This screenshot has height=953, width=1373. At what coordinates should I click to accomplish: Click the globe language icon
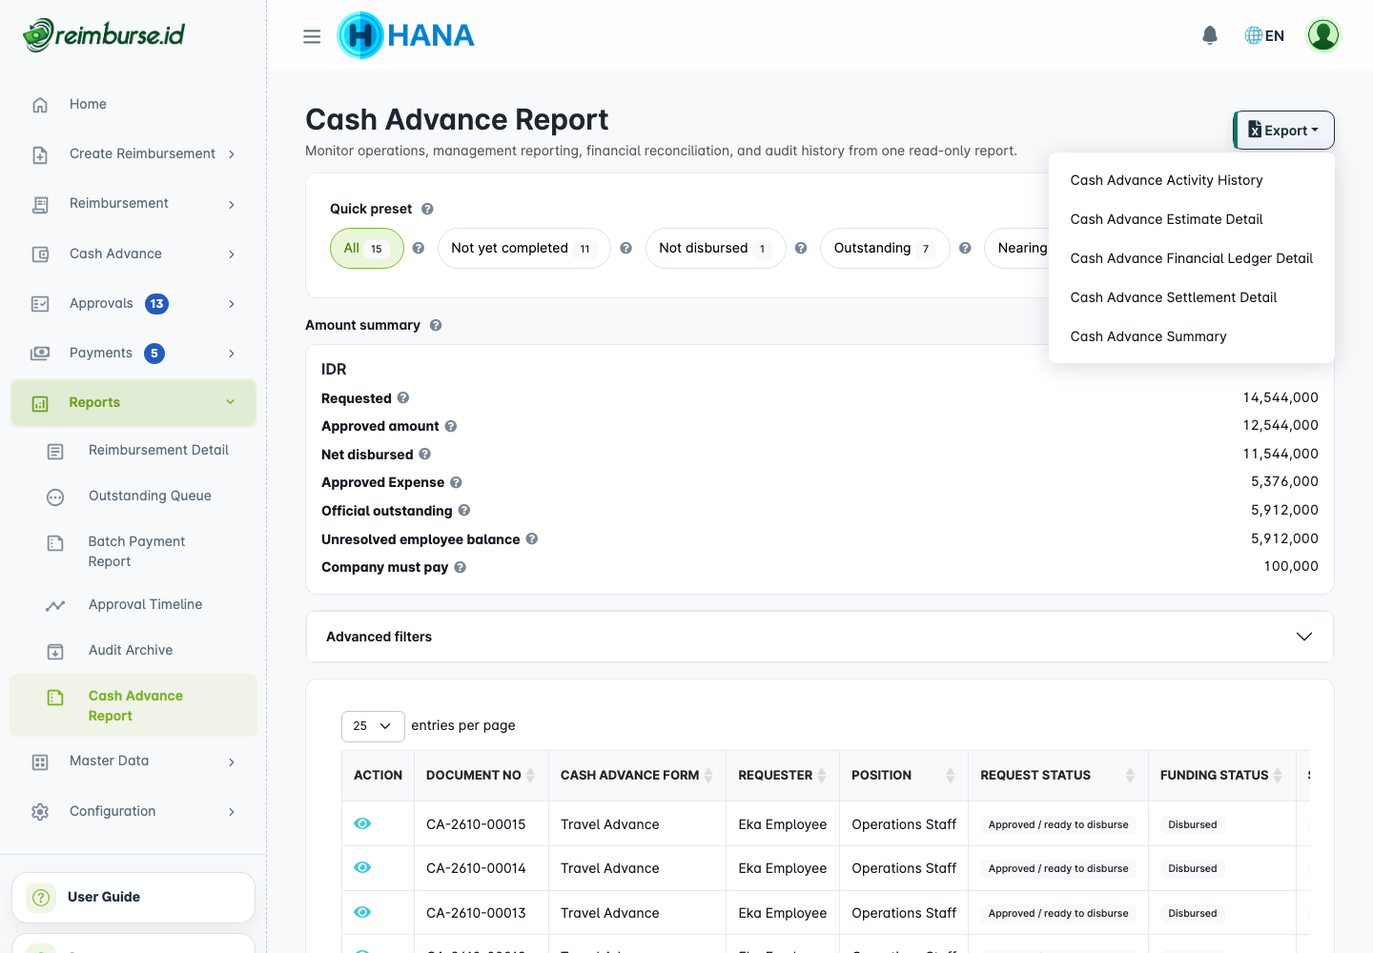[1254, 35]
